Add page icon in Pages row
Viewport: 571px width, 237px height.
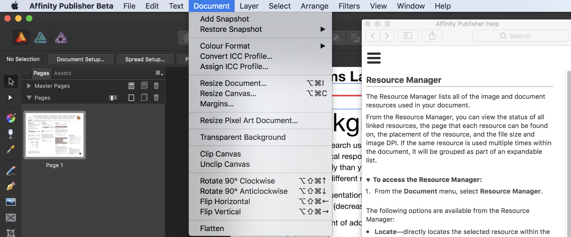[x=131, y=98]
